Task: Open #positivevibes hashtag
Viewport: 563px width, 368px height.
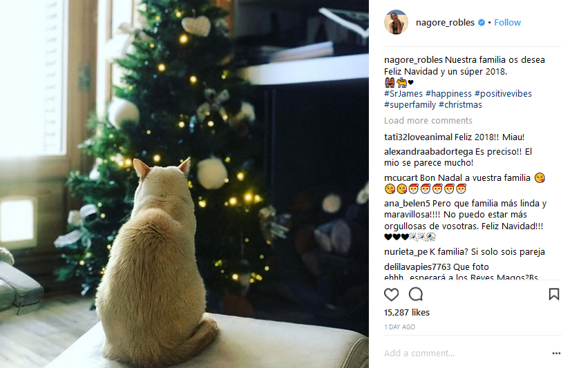Action: 503,94
